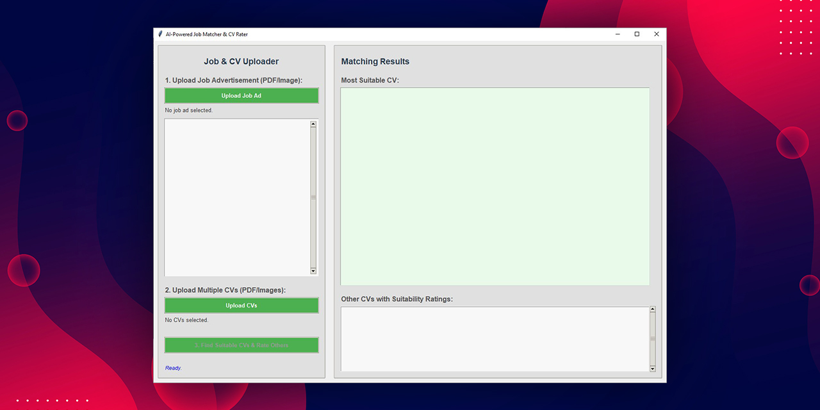Click the job ad list's scrollbar up arrow

tap(313, 122)
